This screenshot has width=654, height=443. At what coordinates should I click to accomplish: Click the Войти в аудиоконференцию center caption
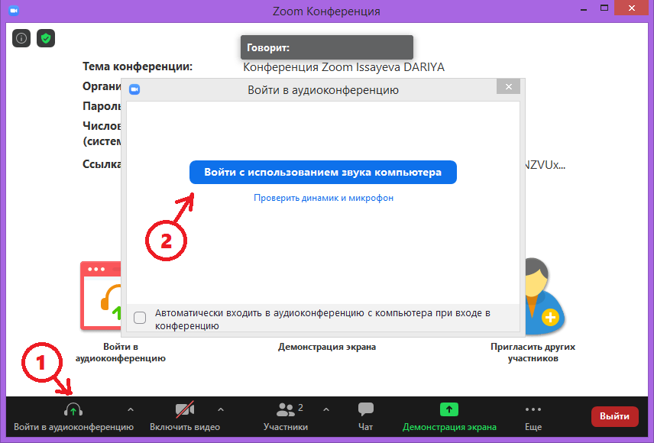point(121,352)
